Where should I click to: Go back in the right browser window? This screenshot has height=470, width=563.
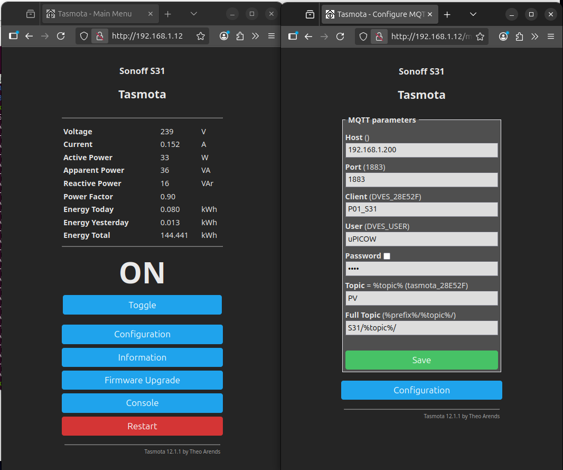tap(309, 36)
